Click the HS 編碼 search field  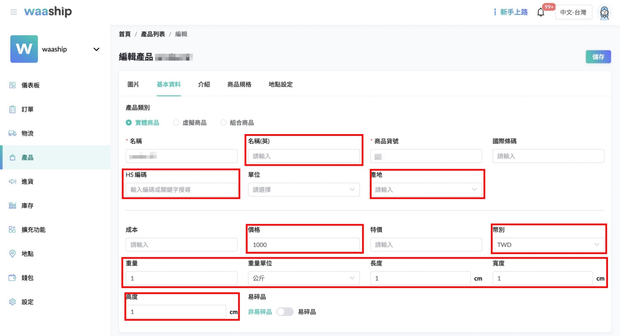(x=181, y=190)
